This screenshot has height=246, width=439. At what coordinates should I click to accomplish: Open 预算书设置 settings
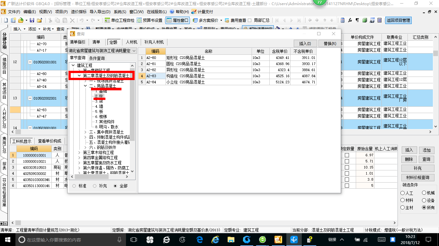[x=150, y=20]
